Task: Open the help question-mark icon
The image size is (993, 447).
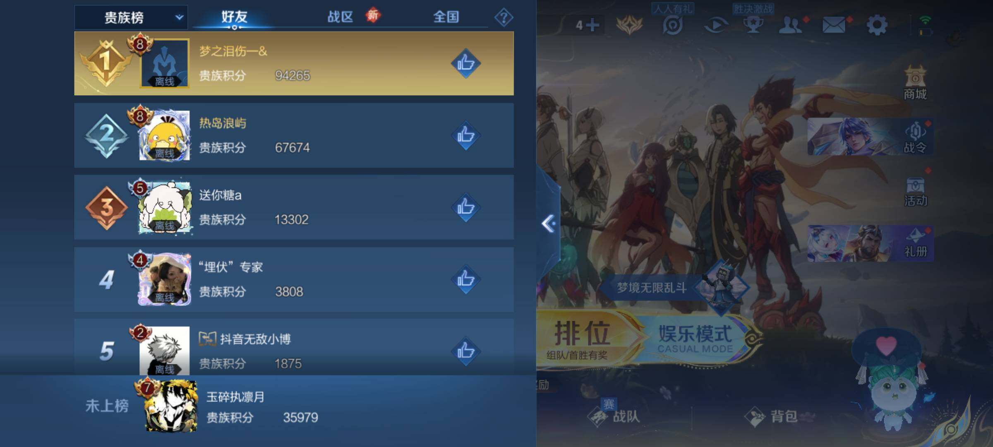Action: (504, 17)
